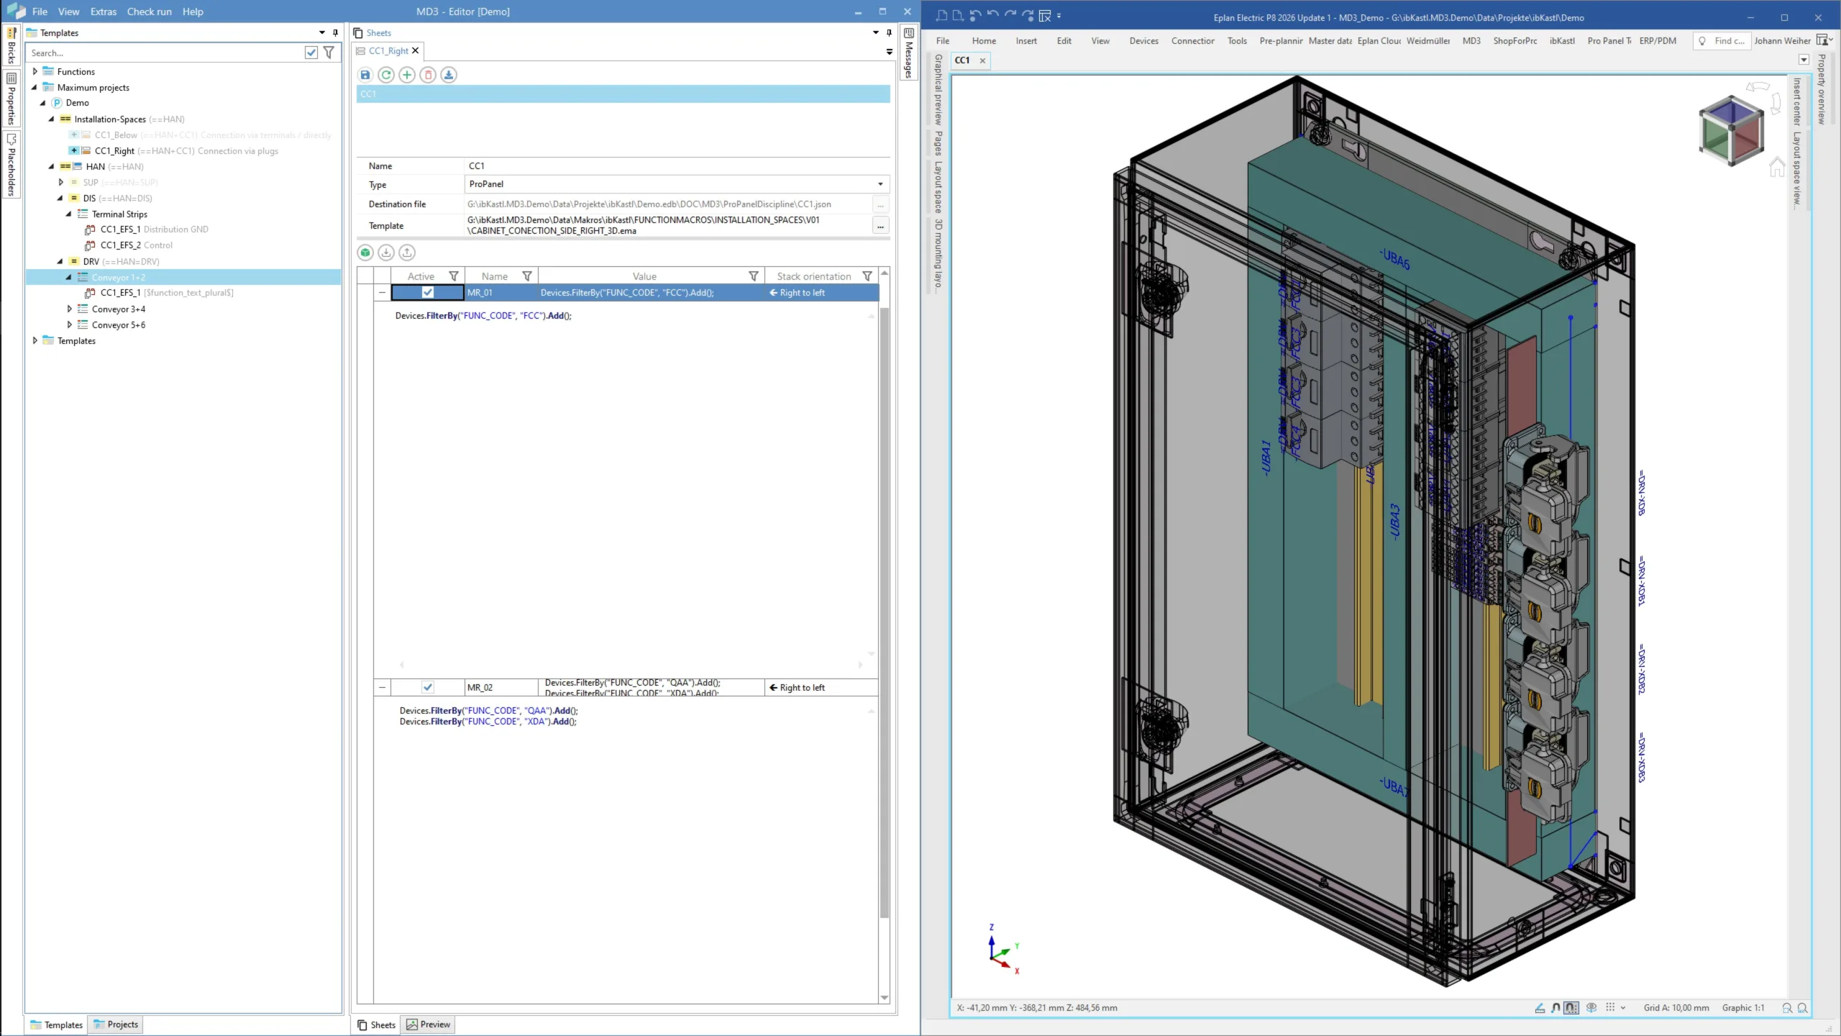
Task: Switch to the Preview tab
Action: (429, 1024)
